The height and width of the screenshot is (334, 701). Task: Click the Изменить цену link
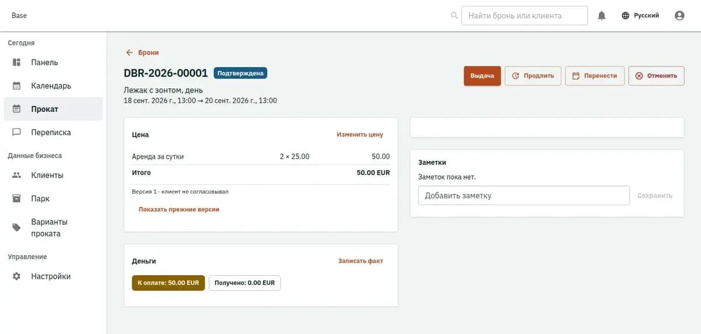coord(360,135)
